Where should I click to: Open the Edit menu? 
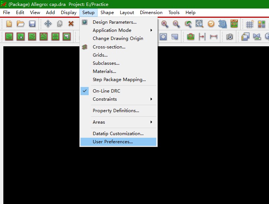[x=20, y=13]
